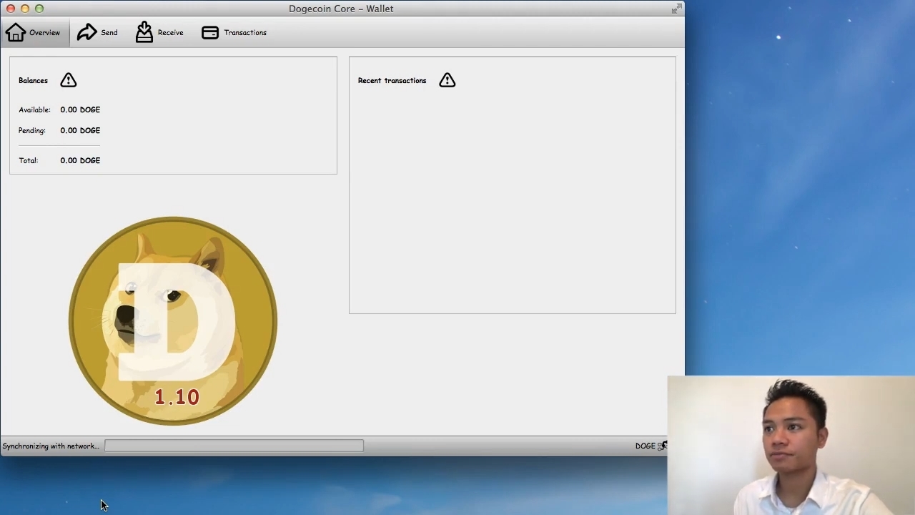Click the Receive inbox icon
Image resolution: width=915 pixels, height=515 pixels.
pos(144,32)
